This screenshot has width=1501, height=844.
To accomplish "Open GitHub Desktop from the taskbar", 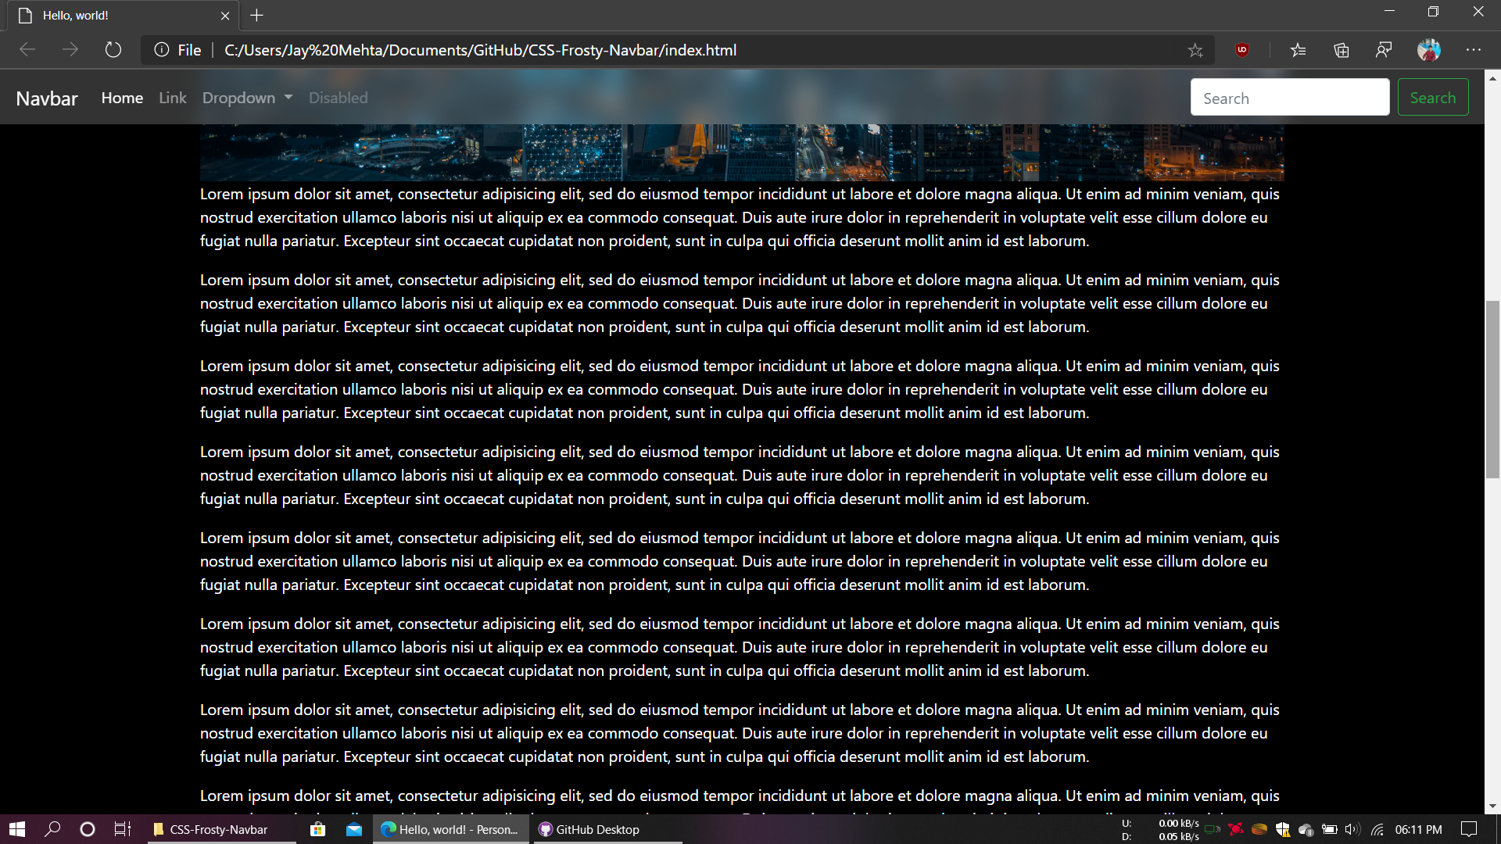I will (590, 829).
